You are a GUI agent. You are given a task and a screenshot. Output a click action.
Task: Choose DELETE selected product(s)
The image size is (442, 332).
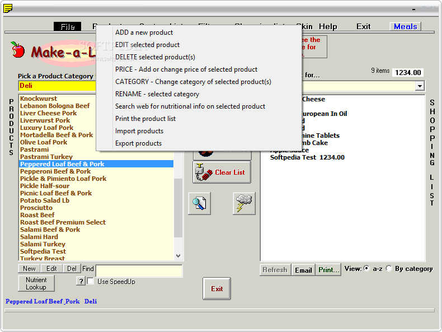pos(155,57)
